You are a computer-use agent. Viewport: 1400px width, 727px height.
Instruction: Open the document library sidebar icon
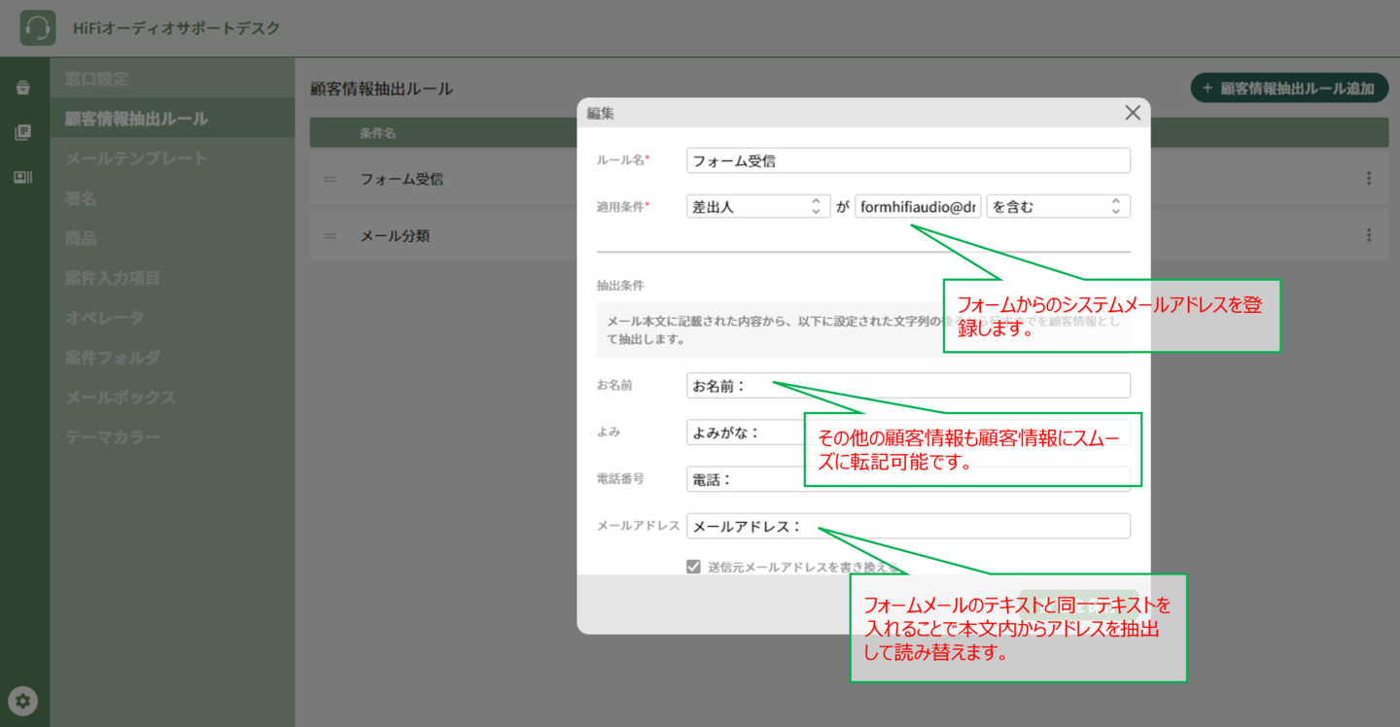(23, 133)
